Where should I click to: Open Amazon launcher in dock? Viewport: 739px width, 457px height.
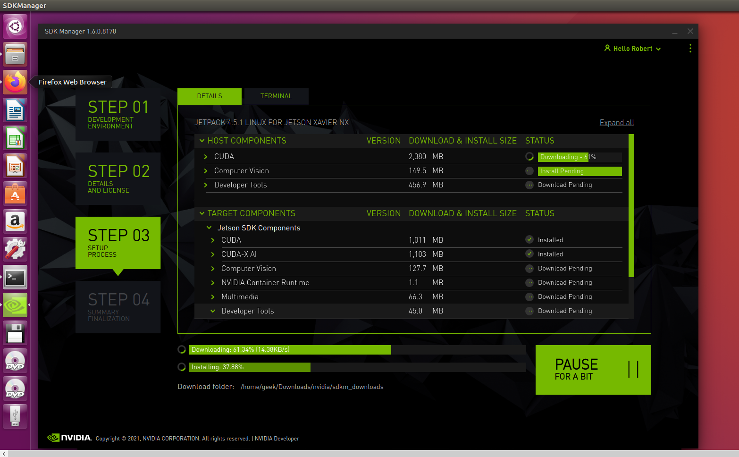pyautogui.click(x=15, y=221)
